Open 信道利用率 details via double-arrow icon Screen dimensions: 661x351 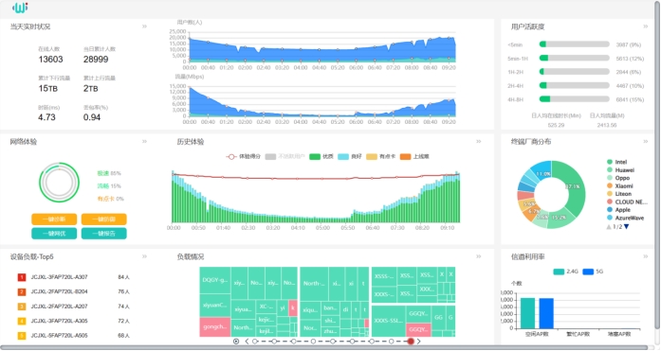[645, 256]
